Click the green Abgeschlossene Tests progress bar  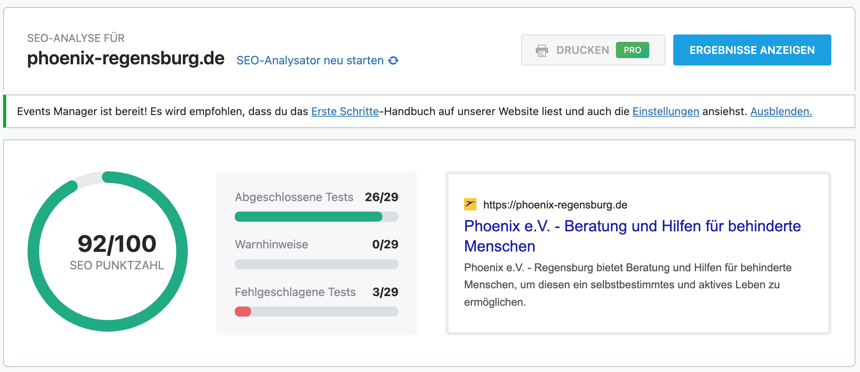tap(308, 217)
